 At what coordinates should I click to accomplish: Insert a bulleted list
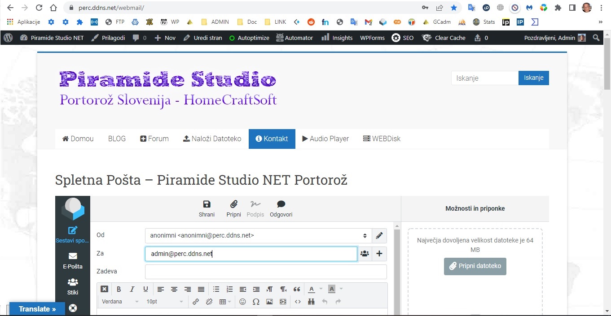click(216, 289)
